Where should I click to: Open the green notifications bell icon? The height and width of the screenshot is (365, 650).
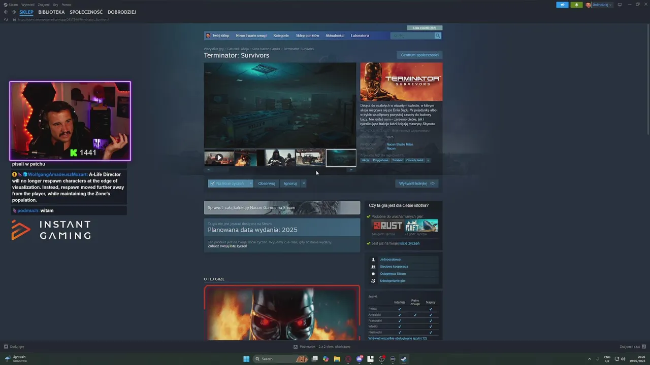[576, 5]
